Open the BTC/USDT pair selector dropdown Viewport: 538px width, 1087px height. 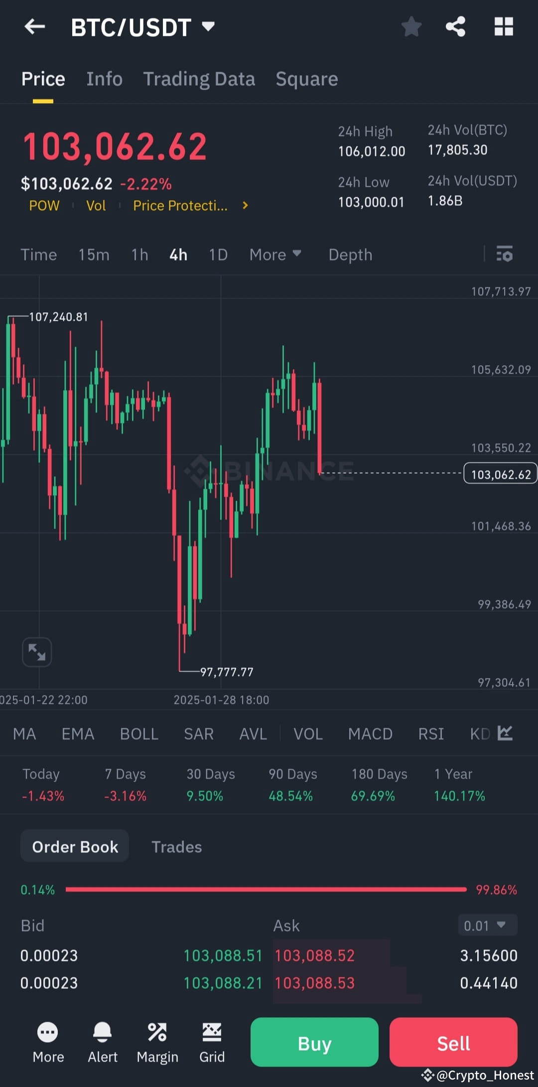coord(144,27)
